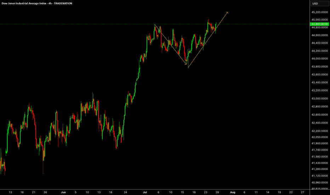Click the 14 date label on time axis
This screenshot has width=330, height=195.
coord(268,192)
